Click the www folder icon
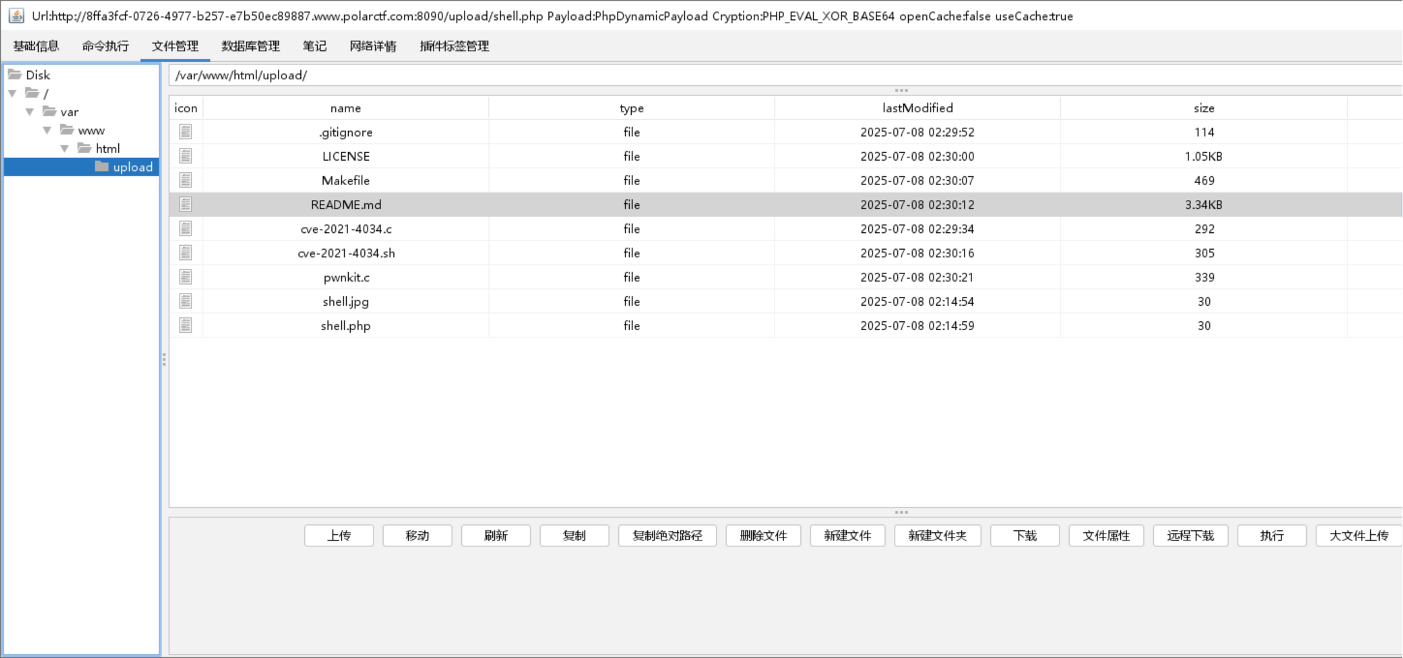1403x658 pixels. click(67, 130)
